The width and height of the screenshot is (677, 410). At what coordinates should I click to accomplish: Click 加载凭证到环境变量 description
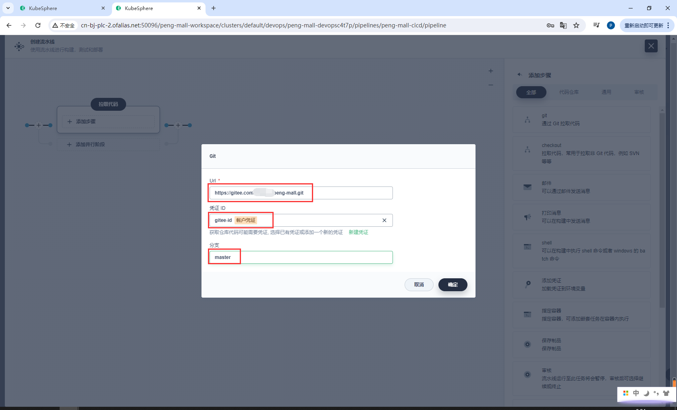pos(563,289)
